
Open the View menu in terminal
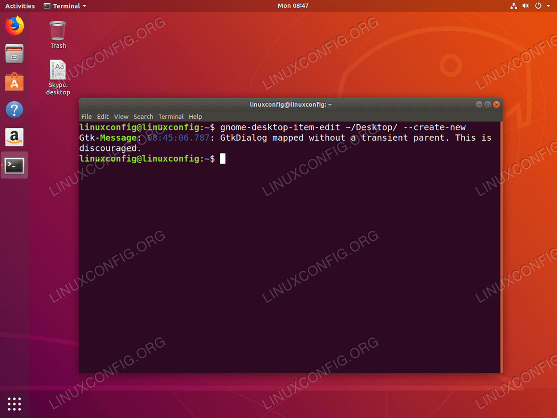[x=121, y=117]
